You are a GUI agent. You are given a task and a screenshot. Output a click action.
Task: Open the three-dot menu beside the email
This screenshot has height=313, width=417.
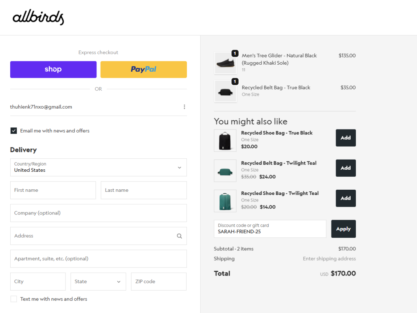point(184,107)
